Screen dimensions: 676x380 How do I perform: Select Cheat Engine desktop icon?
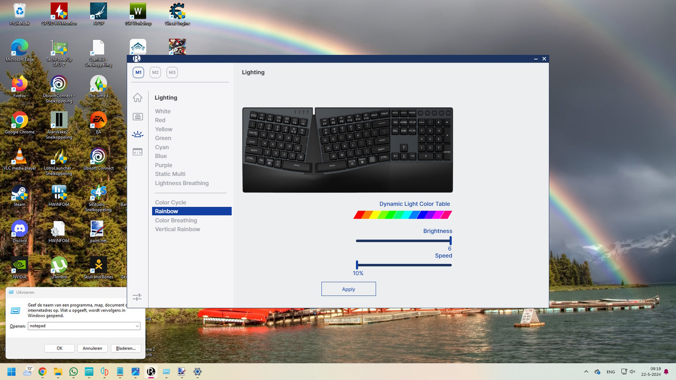click(177, 14)
